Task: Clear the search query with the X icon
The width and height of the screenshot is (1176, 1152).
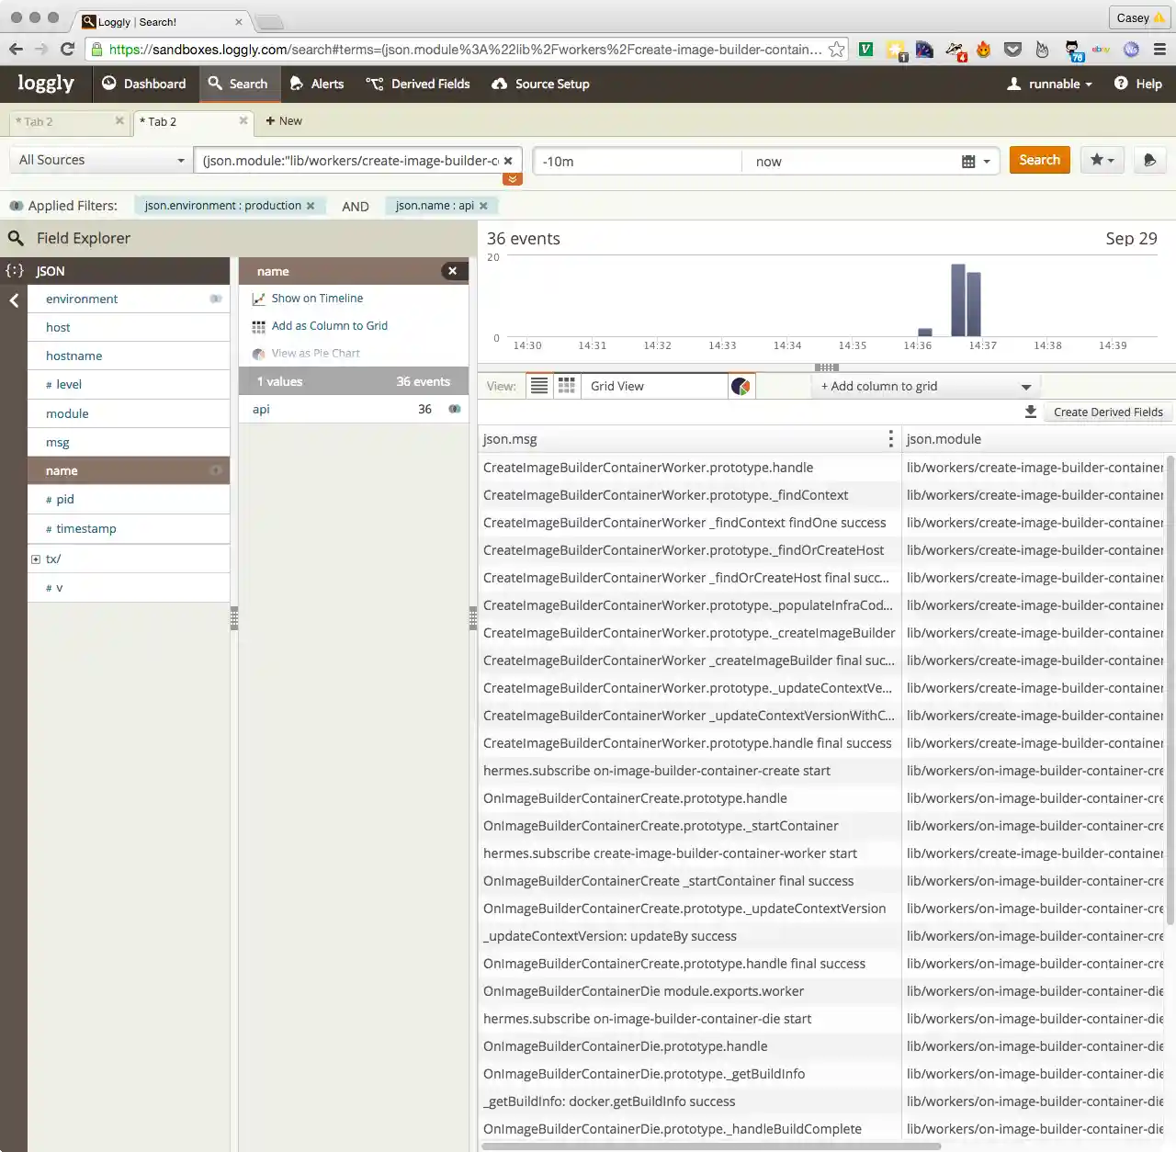Action: (508, 161)
